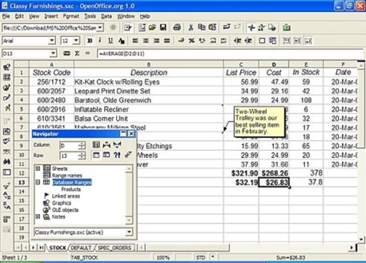The height and width of the screenshot is (263, 366).
Task: Click the Open File icon
Action: [x=152, y=28]
